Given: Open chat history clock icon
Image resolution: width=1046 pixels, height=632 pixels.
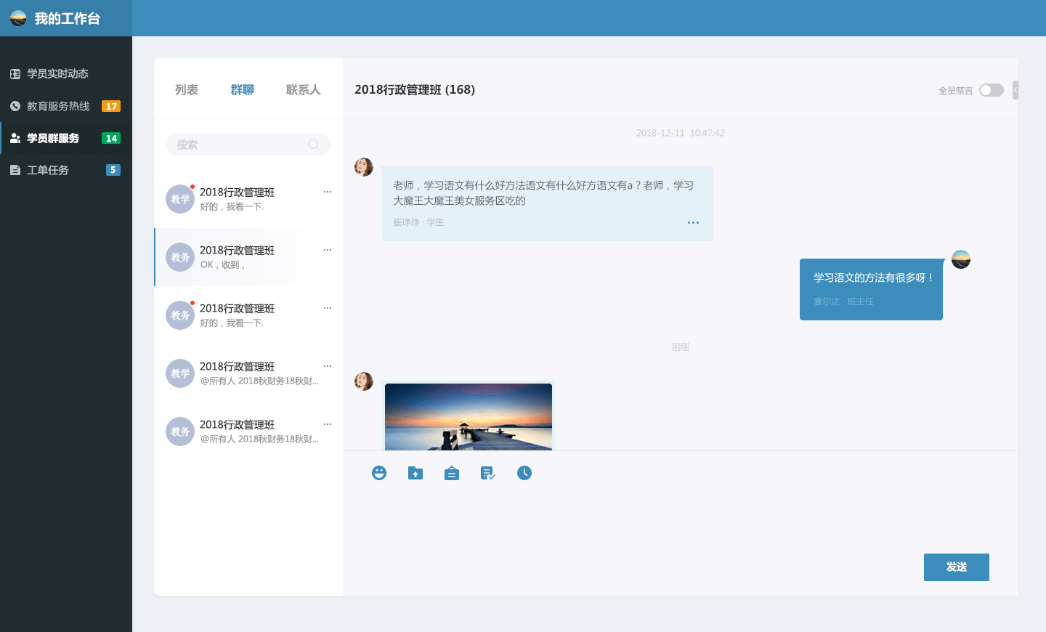Looking at the screenshot, I should (524, 473).
